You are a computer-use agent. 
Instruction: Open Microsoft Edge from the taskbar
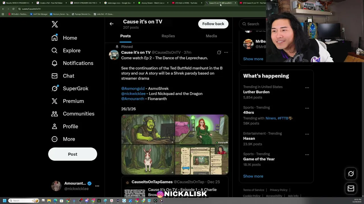coord(55,201)
